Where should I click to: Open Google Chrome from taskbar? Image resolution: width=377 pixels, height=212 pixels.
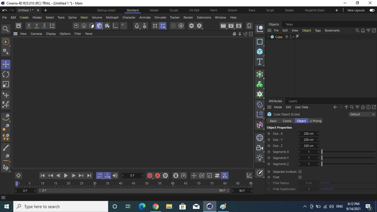[156, 206]
